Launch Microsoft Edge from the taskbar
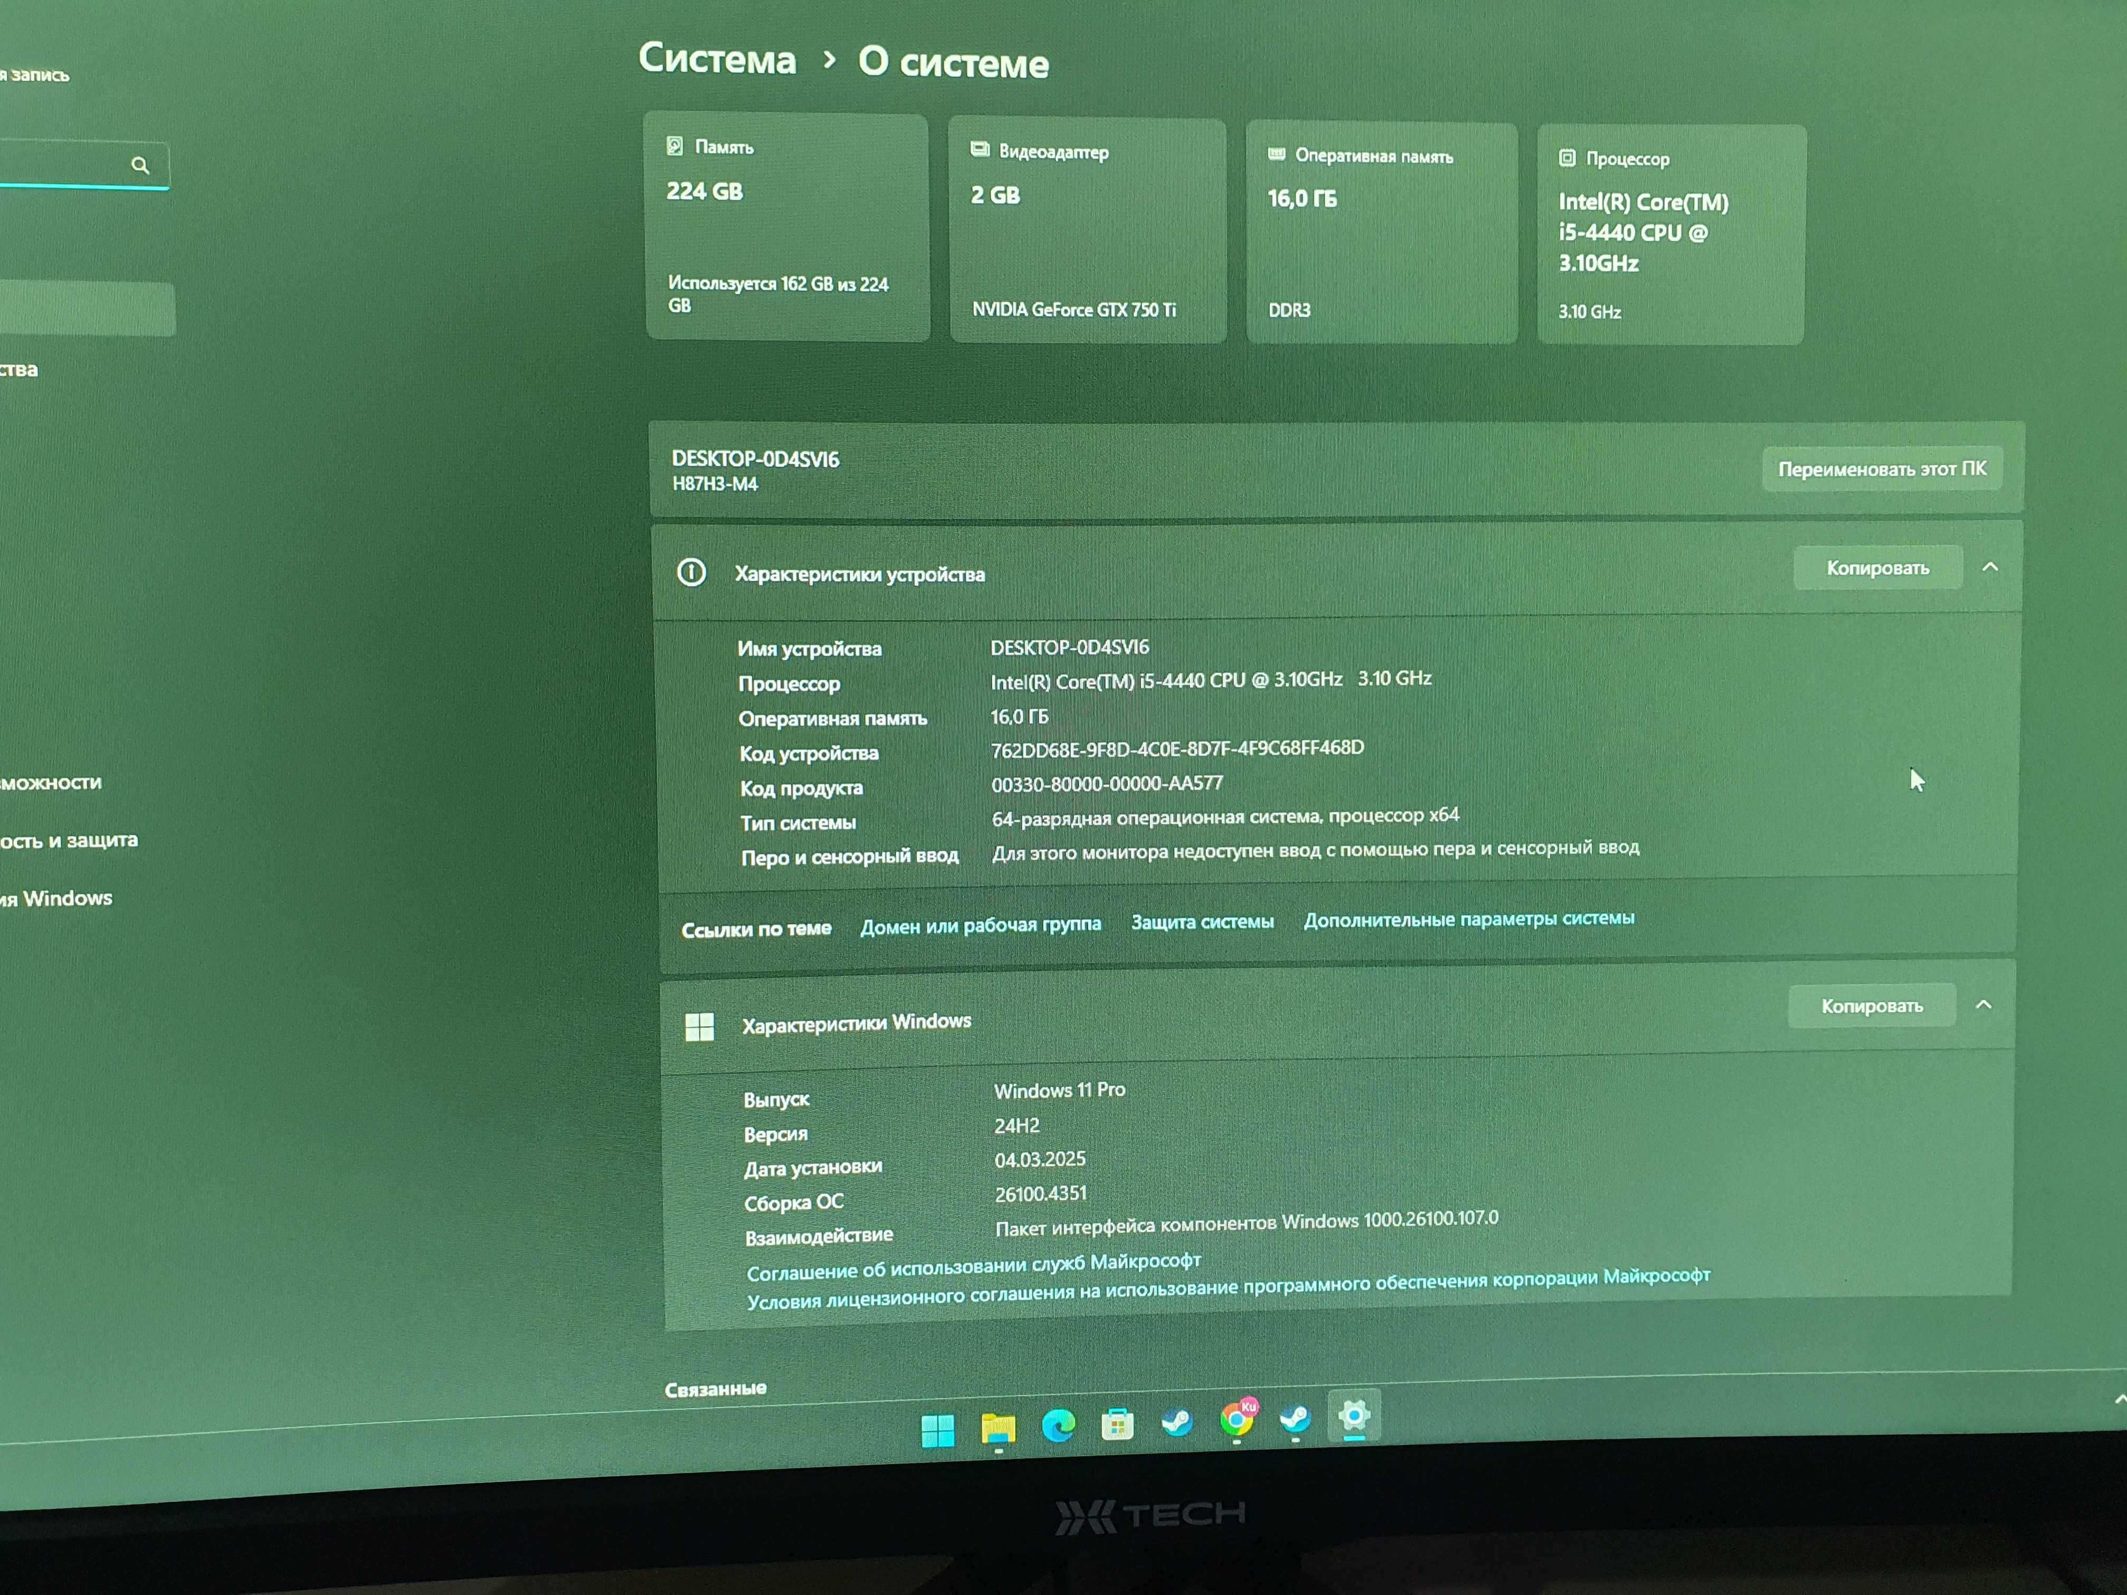Image resolution: width=2127 pixels, height=1595 pixels. 1059,1426
